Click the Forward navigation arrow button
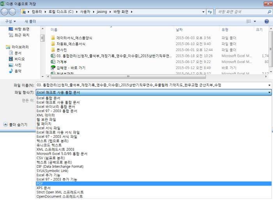 (x=12, y=12)
